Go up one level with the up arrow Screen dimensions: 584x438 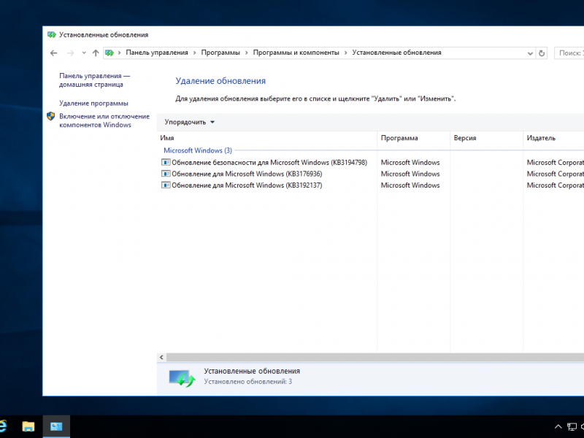96,53
